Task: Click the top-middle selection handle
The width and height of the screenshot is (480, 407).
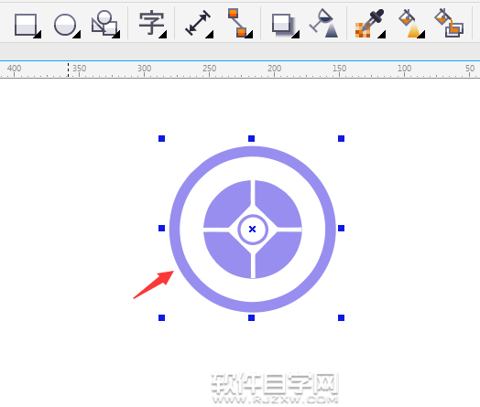Action: (251, 139)
